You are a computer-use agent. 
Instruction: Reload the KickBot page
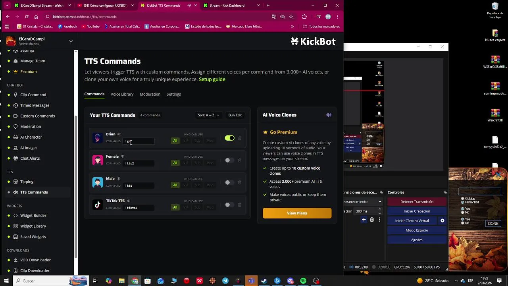coord(27,17)
